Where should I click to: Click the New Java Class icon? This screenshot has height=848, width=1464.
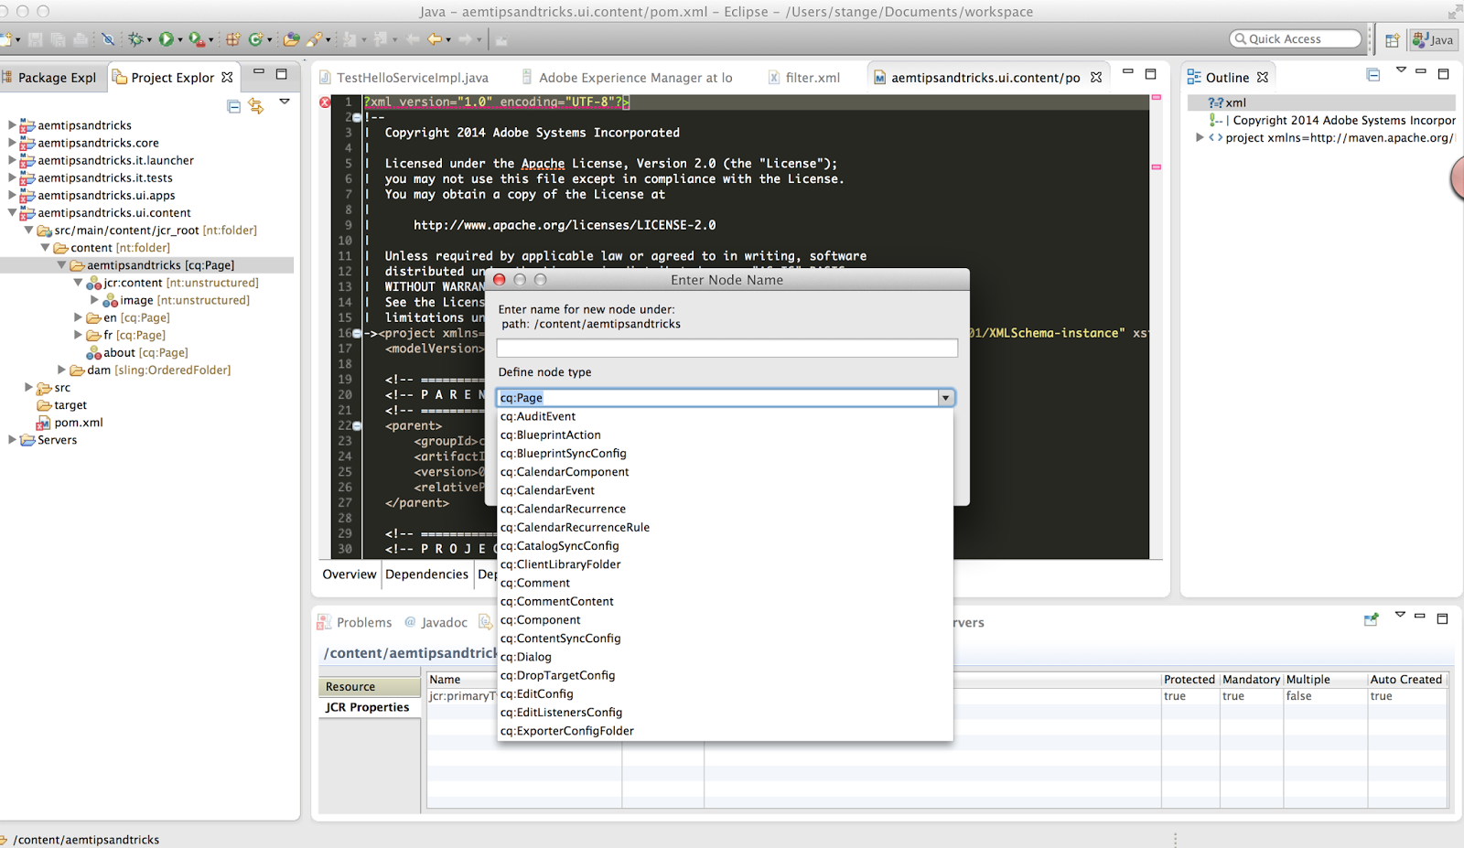(255, 39)
